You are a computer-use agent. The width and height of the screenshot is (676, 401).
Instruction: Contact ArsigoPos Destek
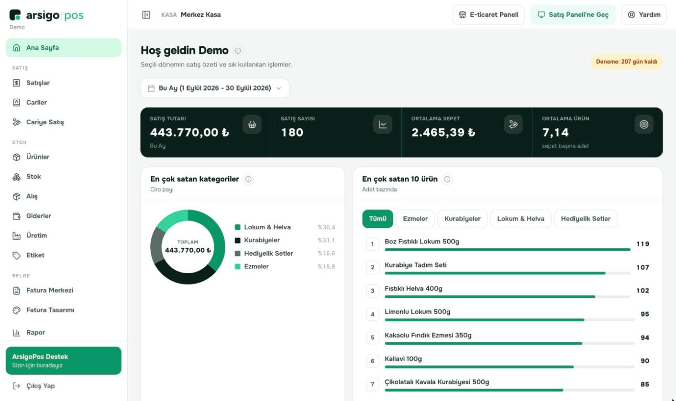(x=64, y=360)
